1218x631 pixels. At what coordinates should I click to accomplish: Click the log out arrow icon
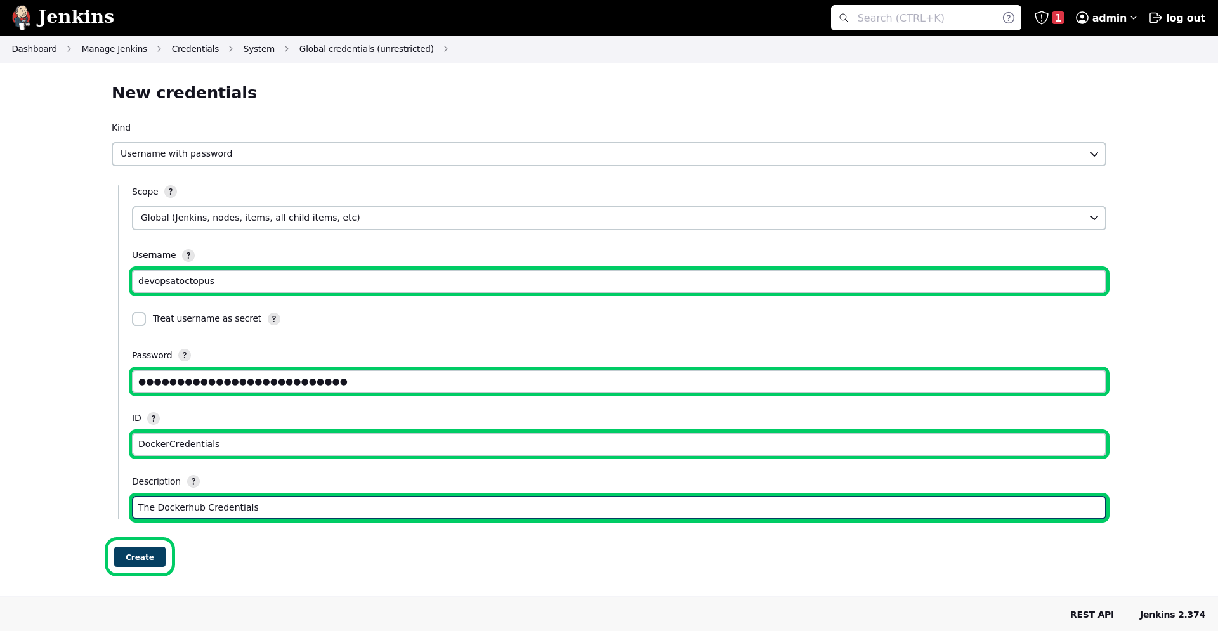(x=1155, y=18)
